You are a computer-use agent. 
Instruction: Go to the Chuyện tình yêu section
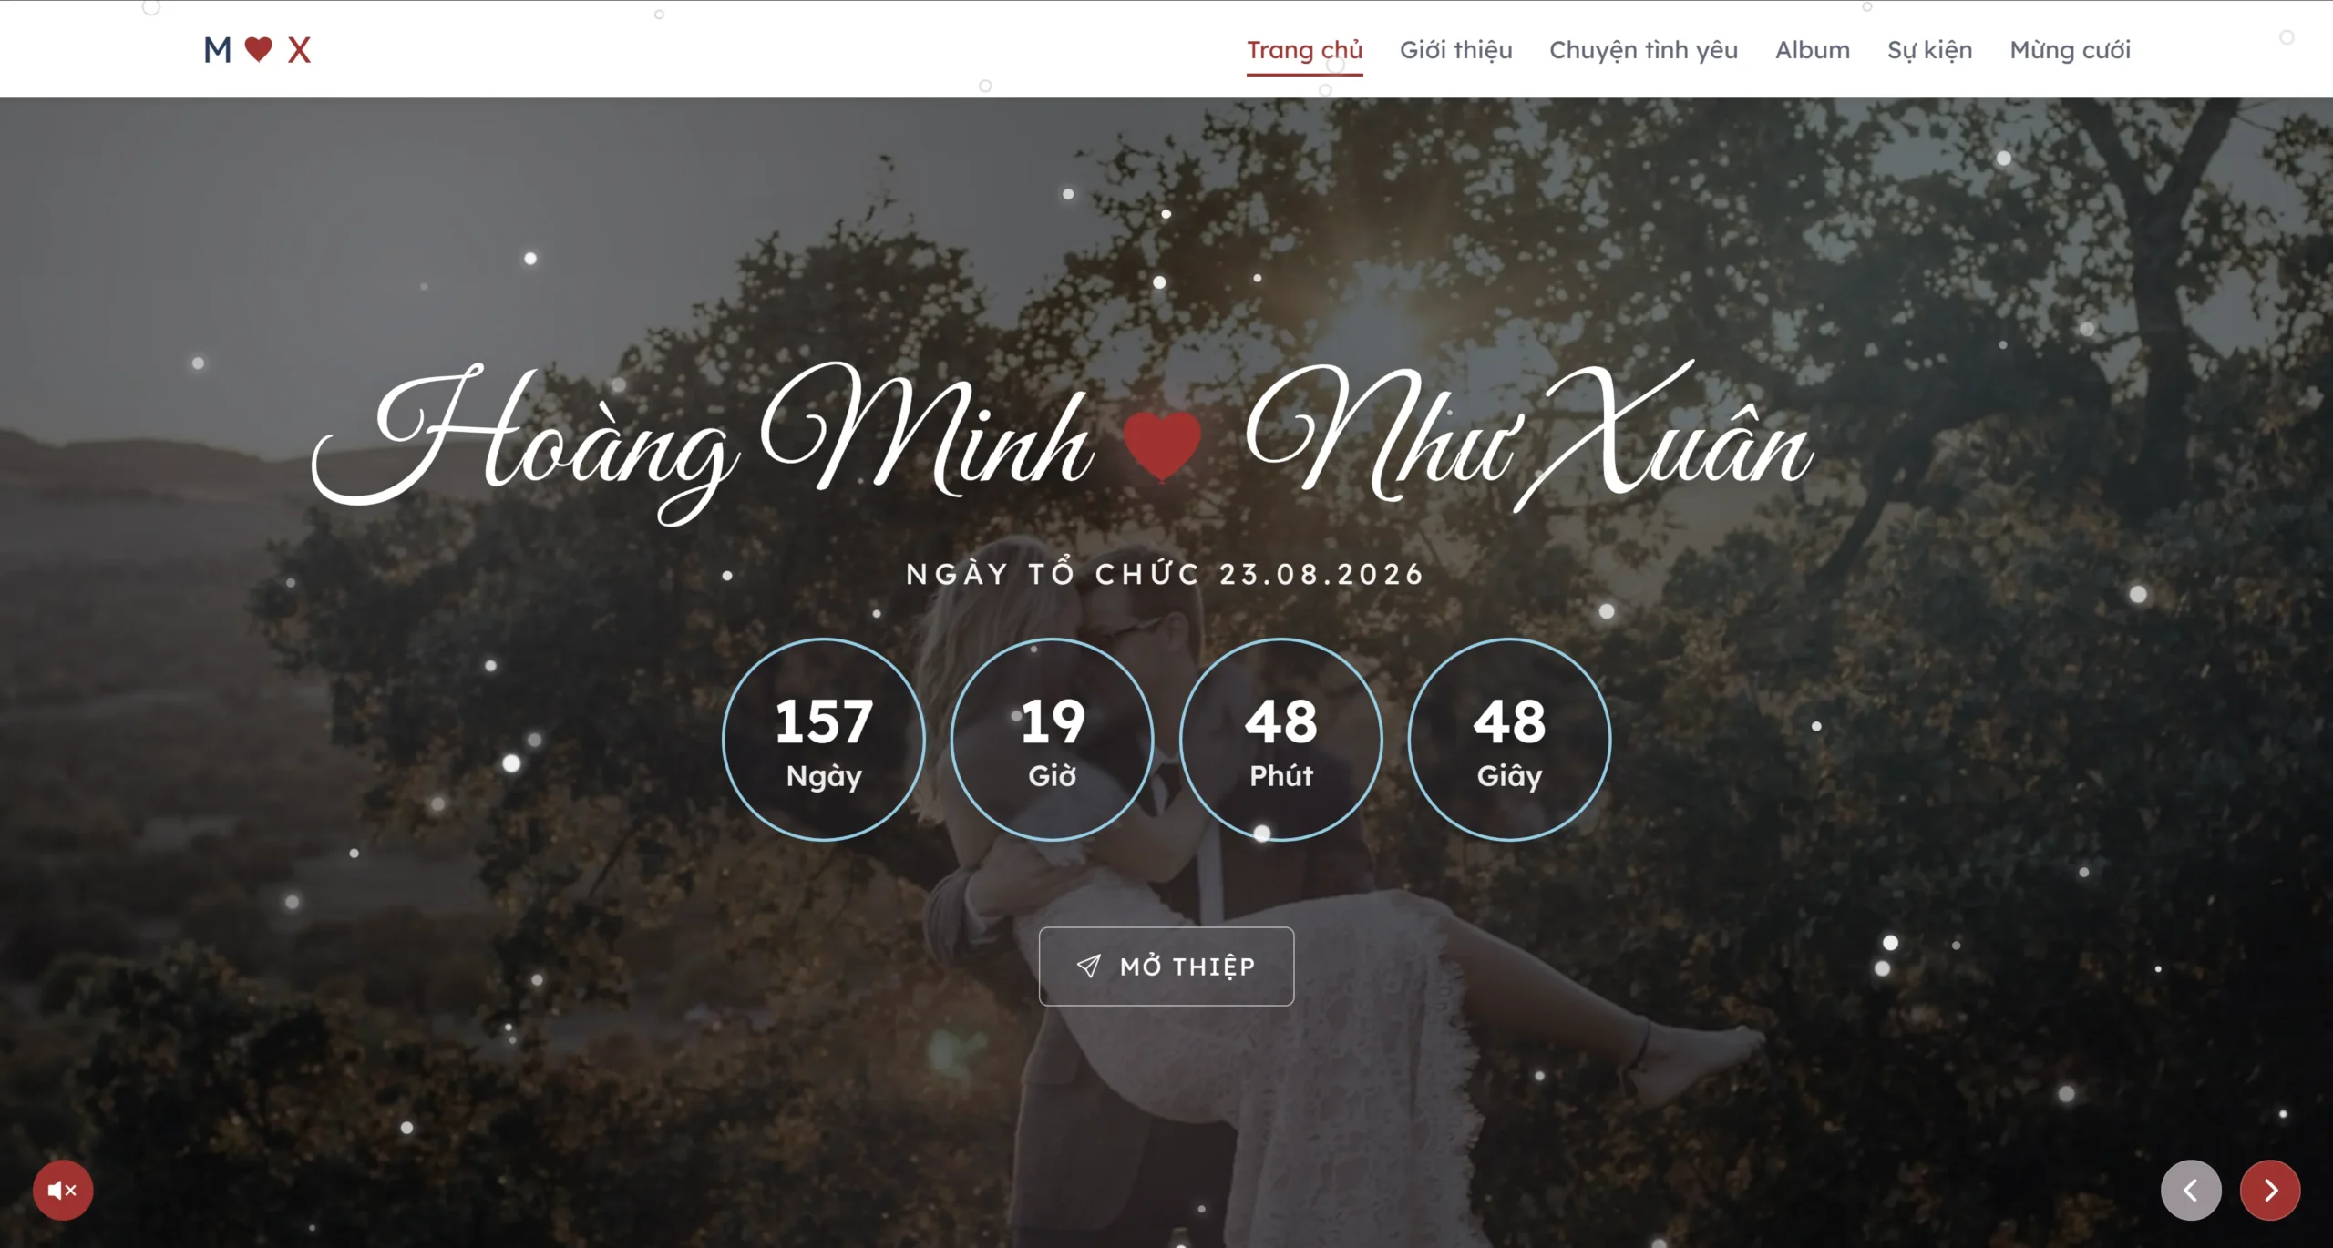pyautogui.click(x=1644, y=50)
